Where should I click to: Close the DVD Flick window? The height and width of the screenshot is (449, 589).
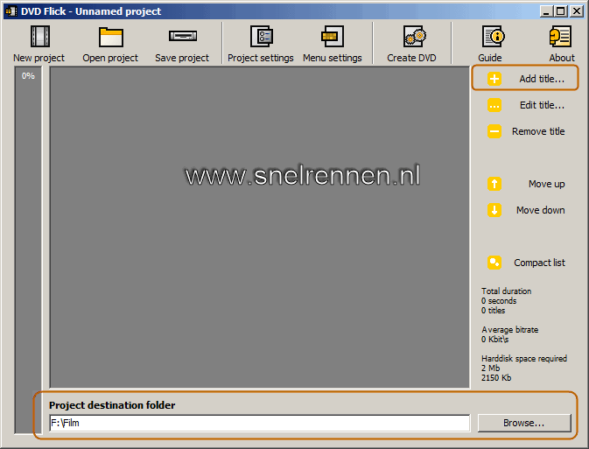[x=576, y=11]
